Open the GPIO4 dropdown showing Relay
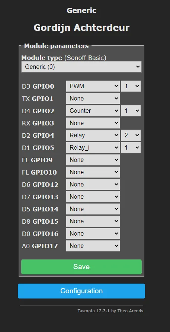Image resolution: width=170 pixels, height=332 pixels. coord(93,135)
